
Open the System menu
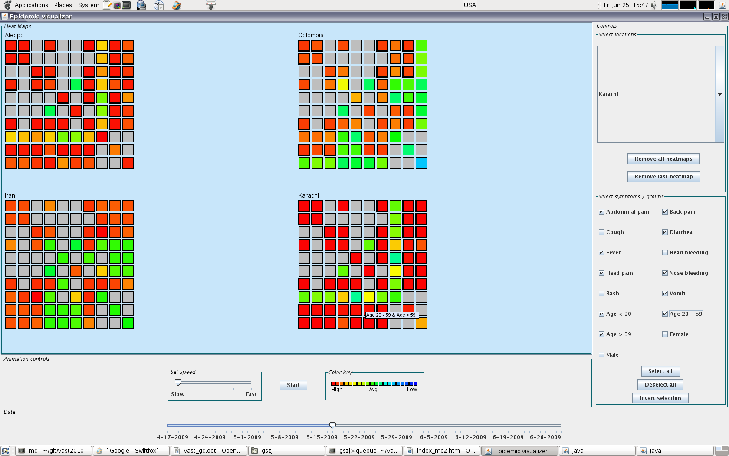89,5
